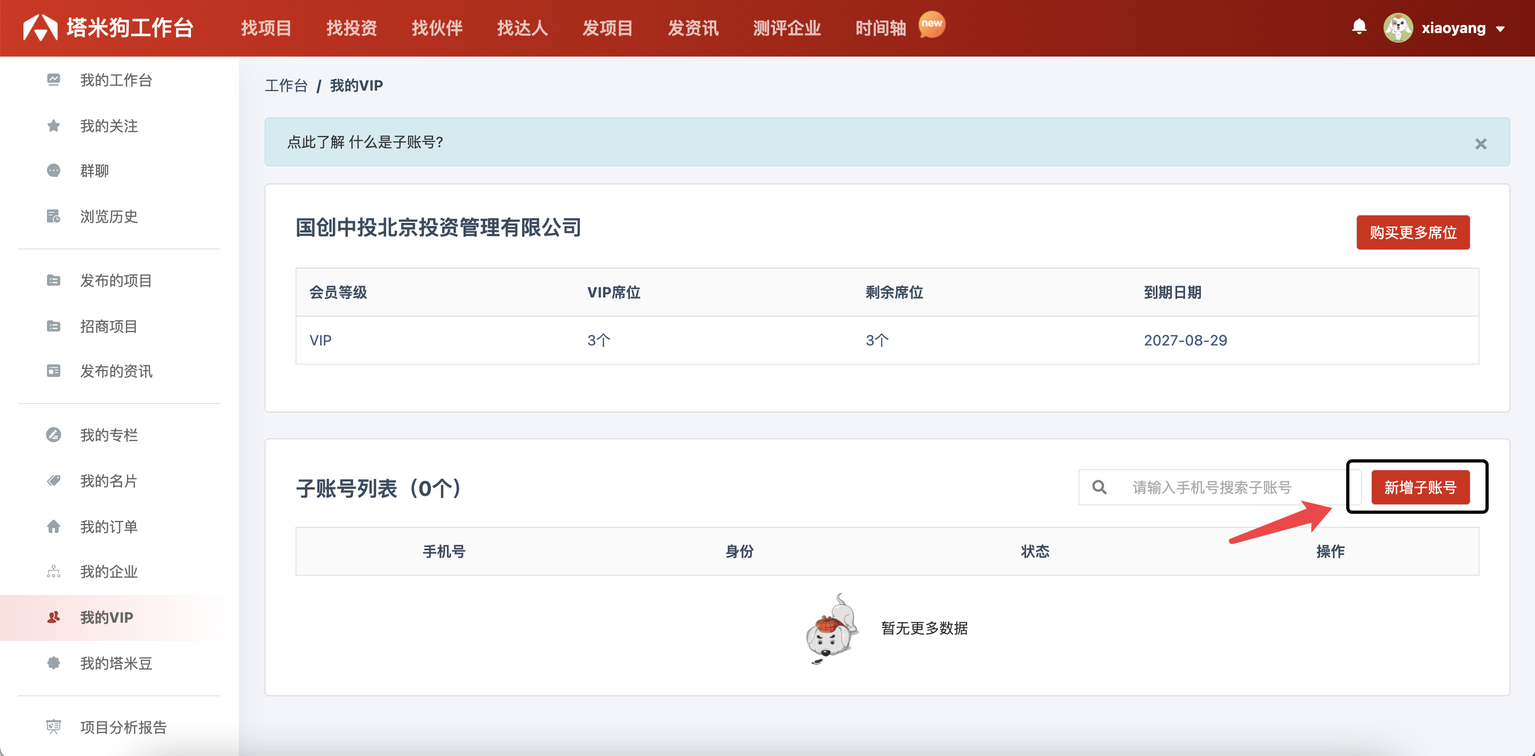Screen dimensions: 1535x756
Task: Open 找达人 in top navigation
Action: [523, 27]
